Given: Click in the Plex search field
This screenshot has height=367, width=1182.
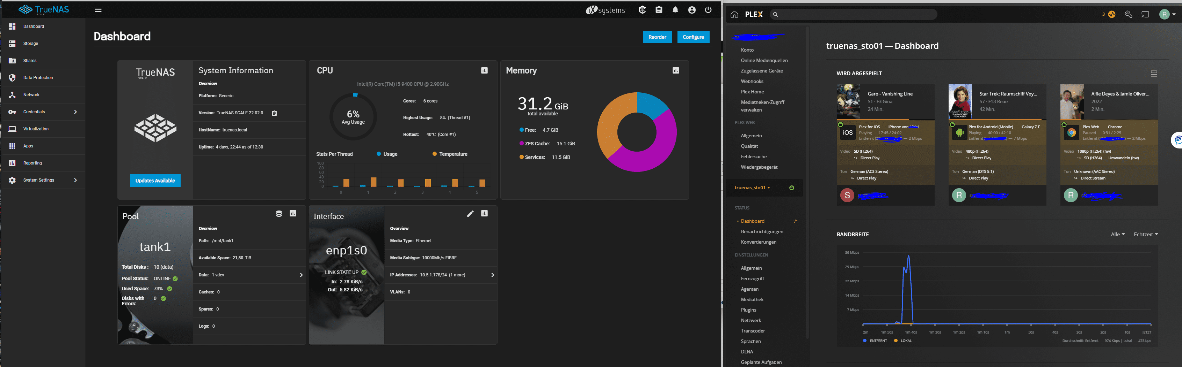Looking at the screenshot, I should [853, 14].
